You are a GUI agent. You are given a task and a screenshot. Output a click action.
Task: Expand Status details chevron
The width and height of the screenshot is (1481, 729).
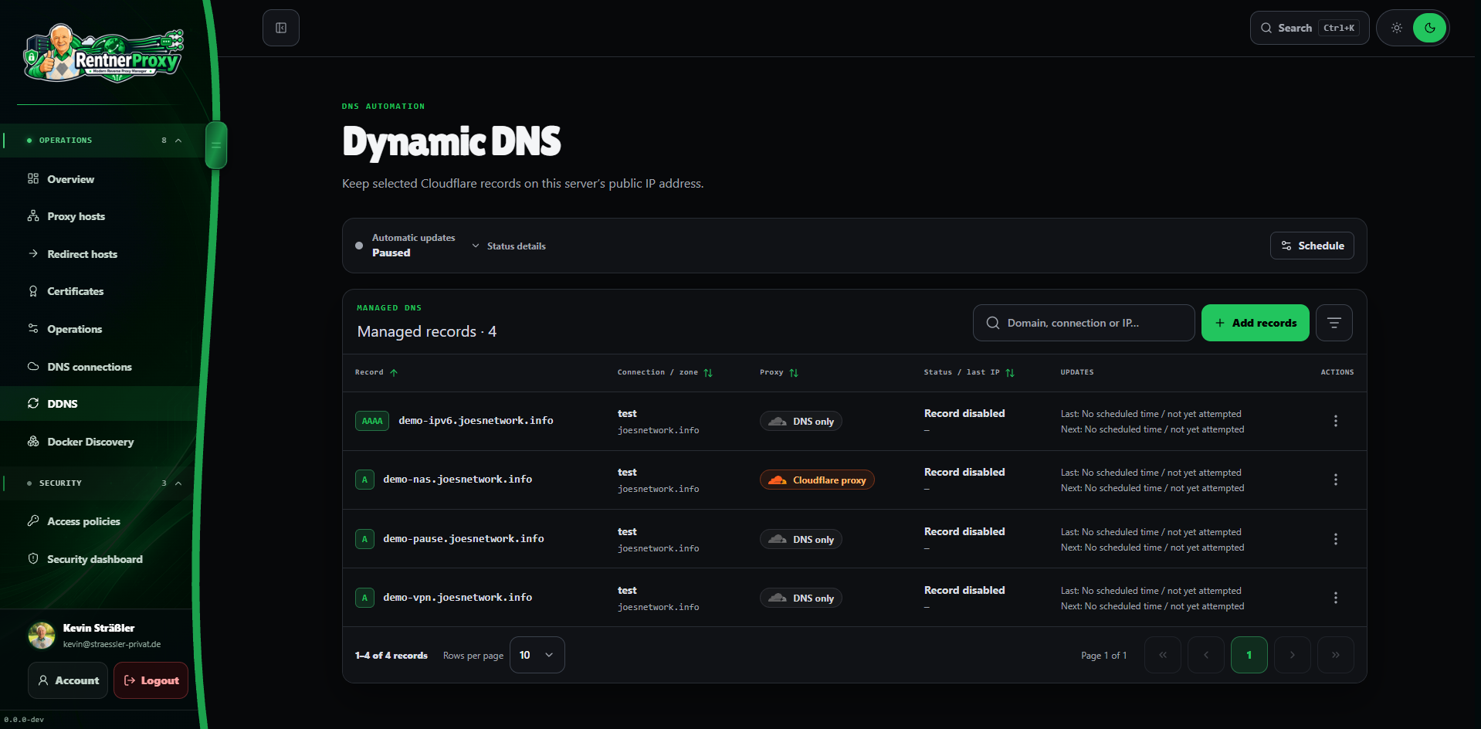click(x=476, y=246)
